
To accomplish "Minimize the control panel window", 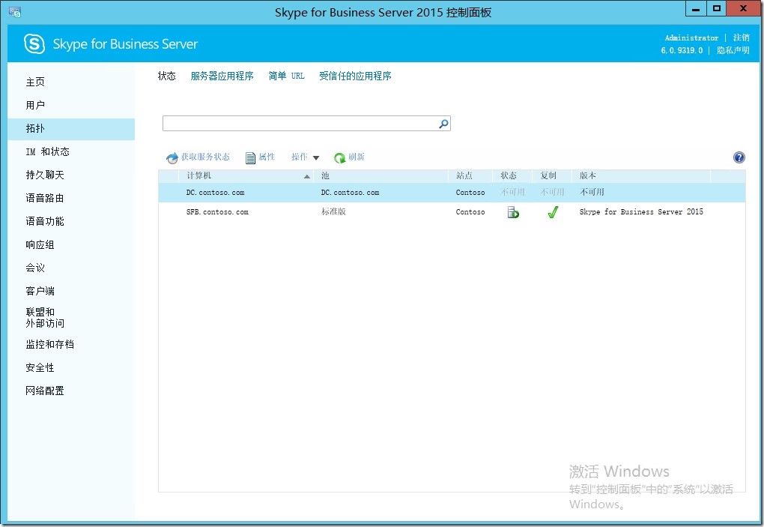I will pos(696,9).
